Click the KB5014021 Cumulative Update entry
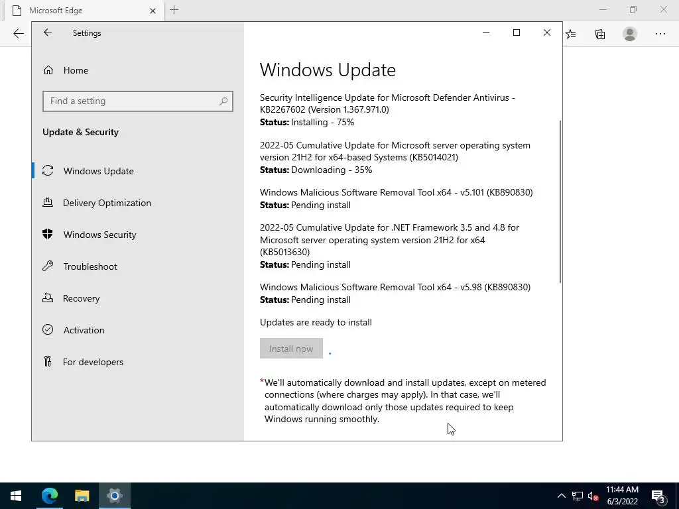The height and width of the screenshot is (509, 679). 395,151
